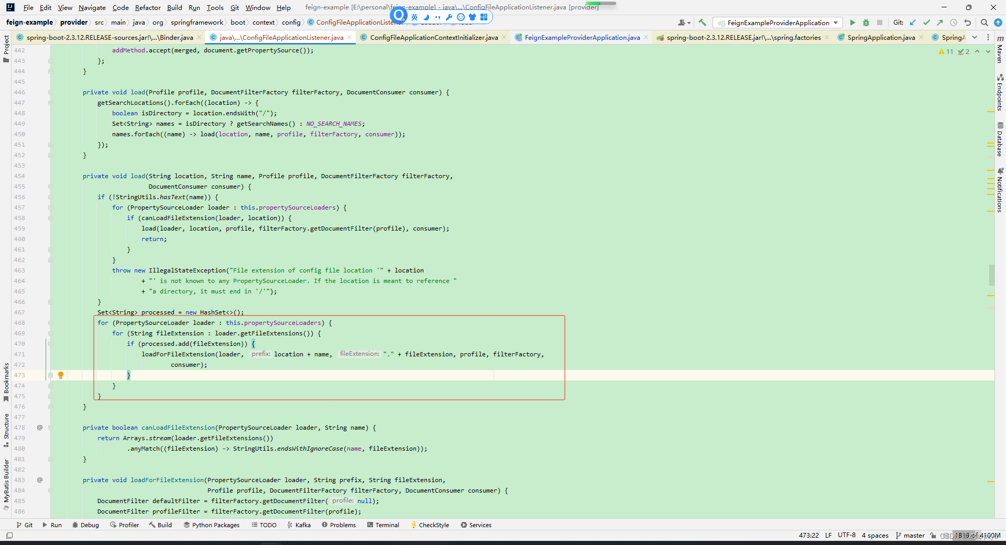Collapse the fold marker at line 468
Screen dimensions: 1006x545
tap(50, 323)
